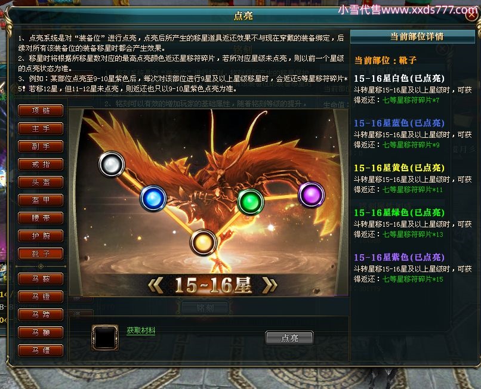Go to the next star tier arrow
This screenshot has height=389, width=481.
[x=270, y=285]
